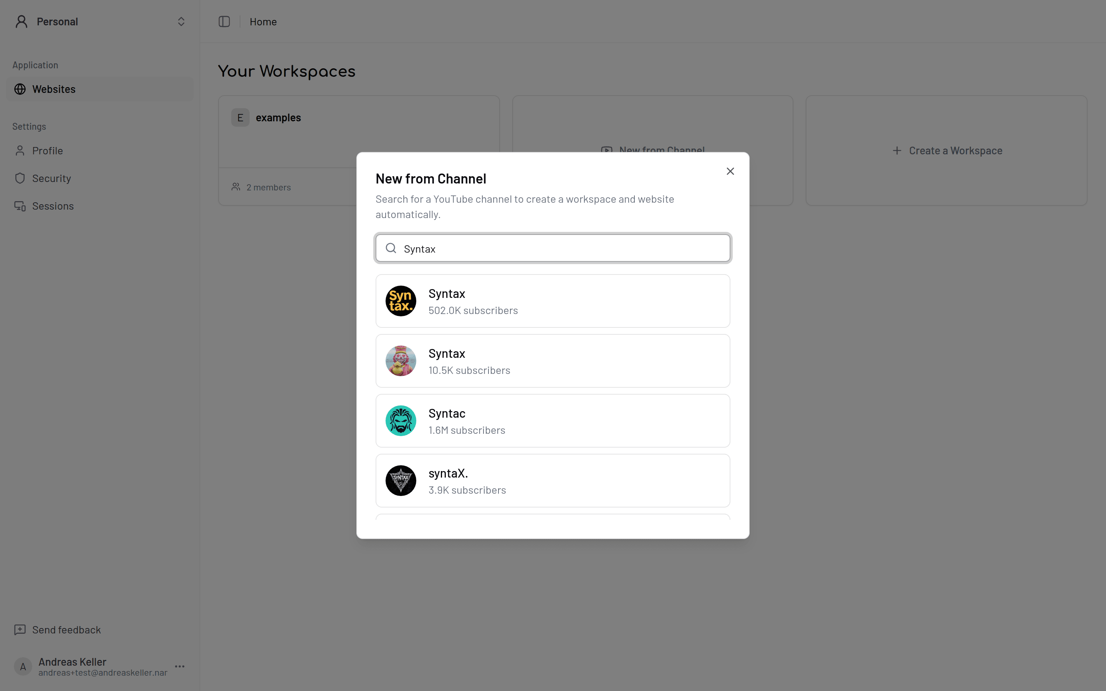1106x691 pixels.
Task: Click the teal Syntac bearded face avatar
Action: tap(401, 421)
